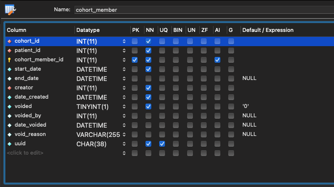Check the G checkbox for creator
The height and width of the screenshot is (187, 334).
[231, 88]
